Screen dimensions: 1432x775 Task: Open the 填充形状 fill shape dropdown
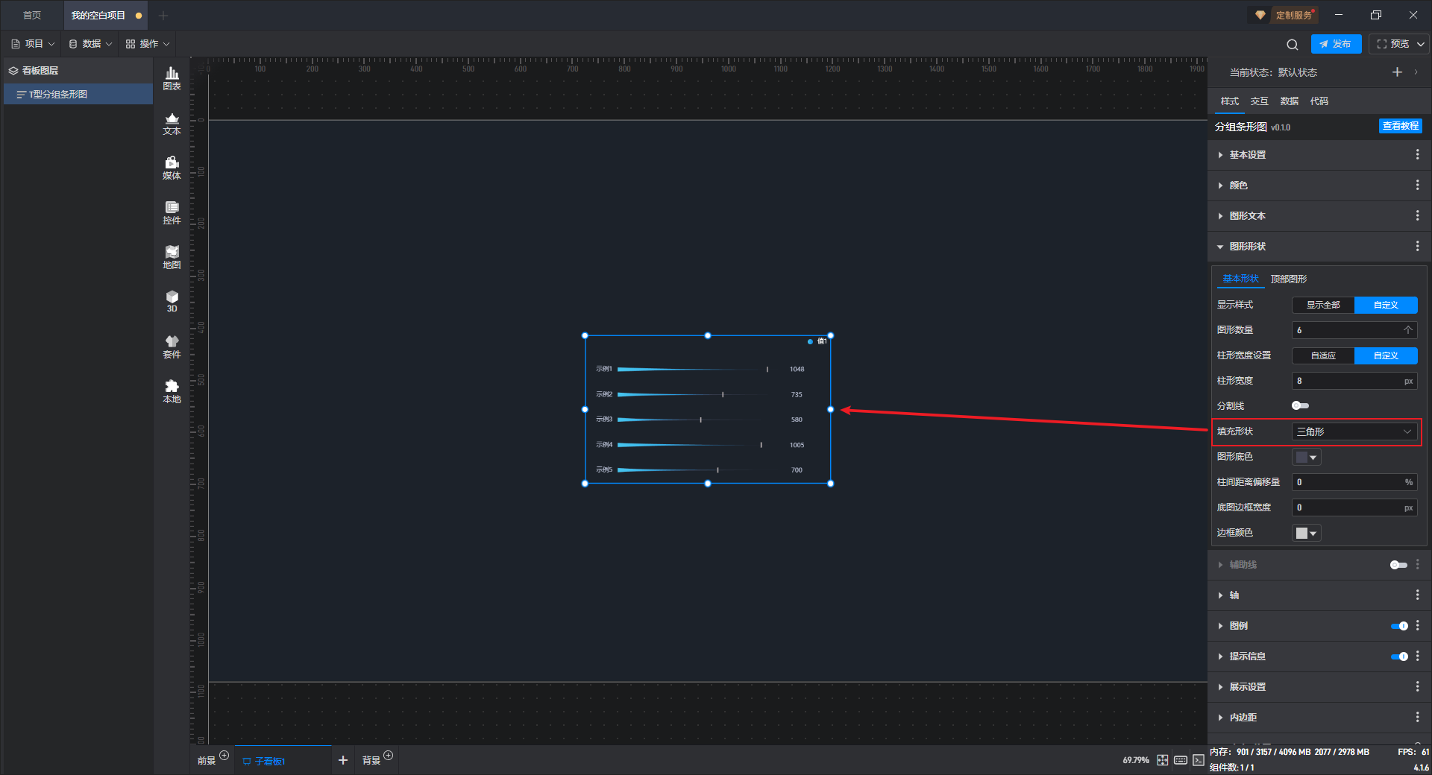pos(1354,431)
